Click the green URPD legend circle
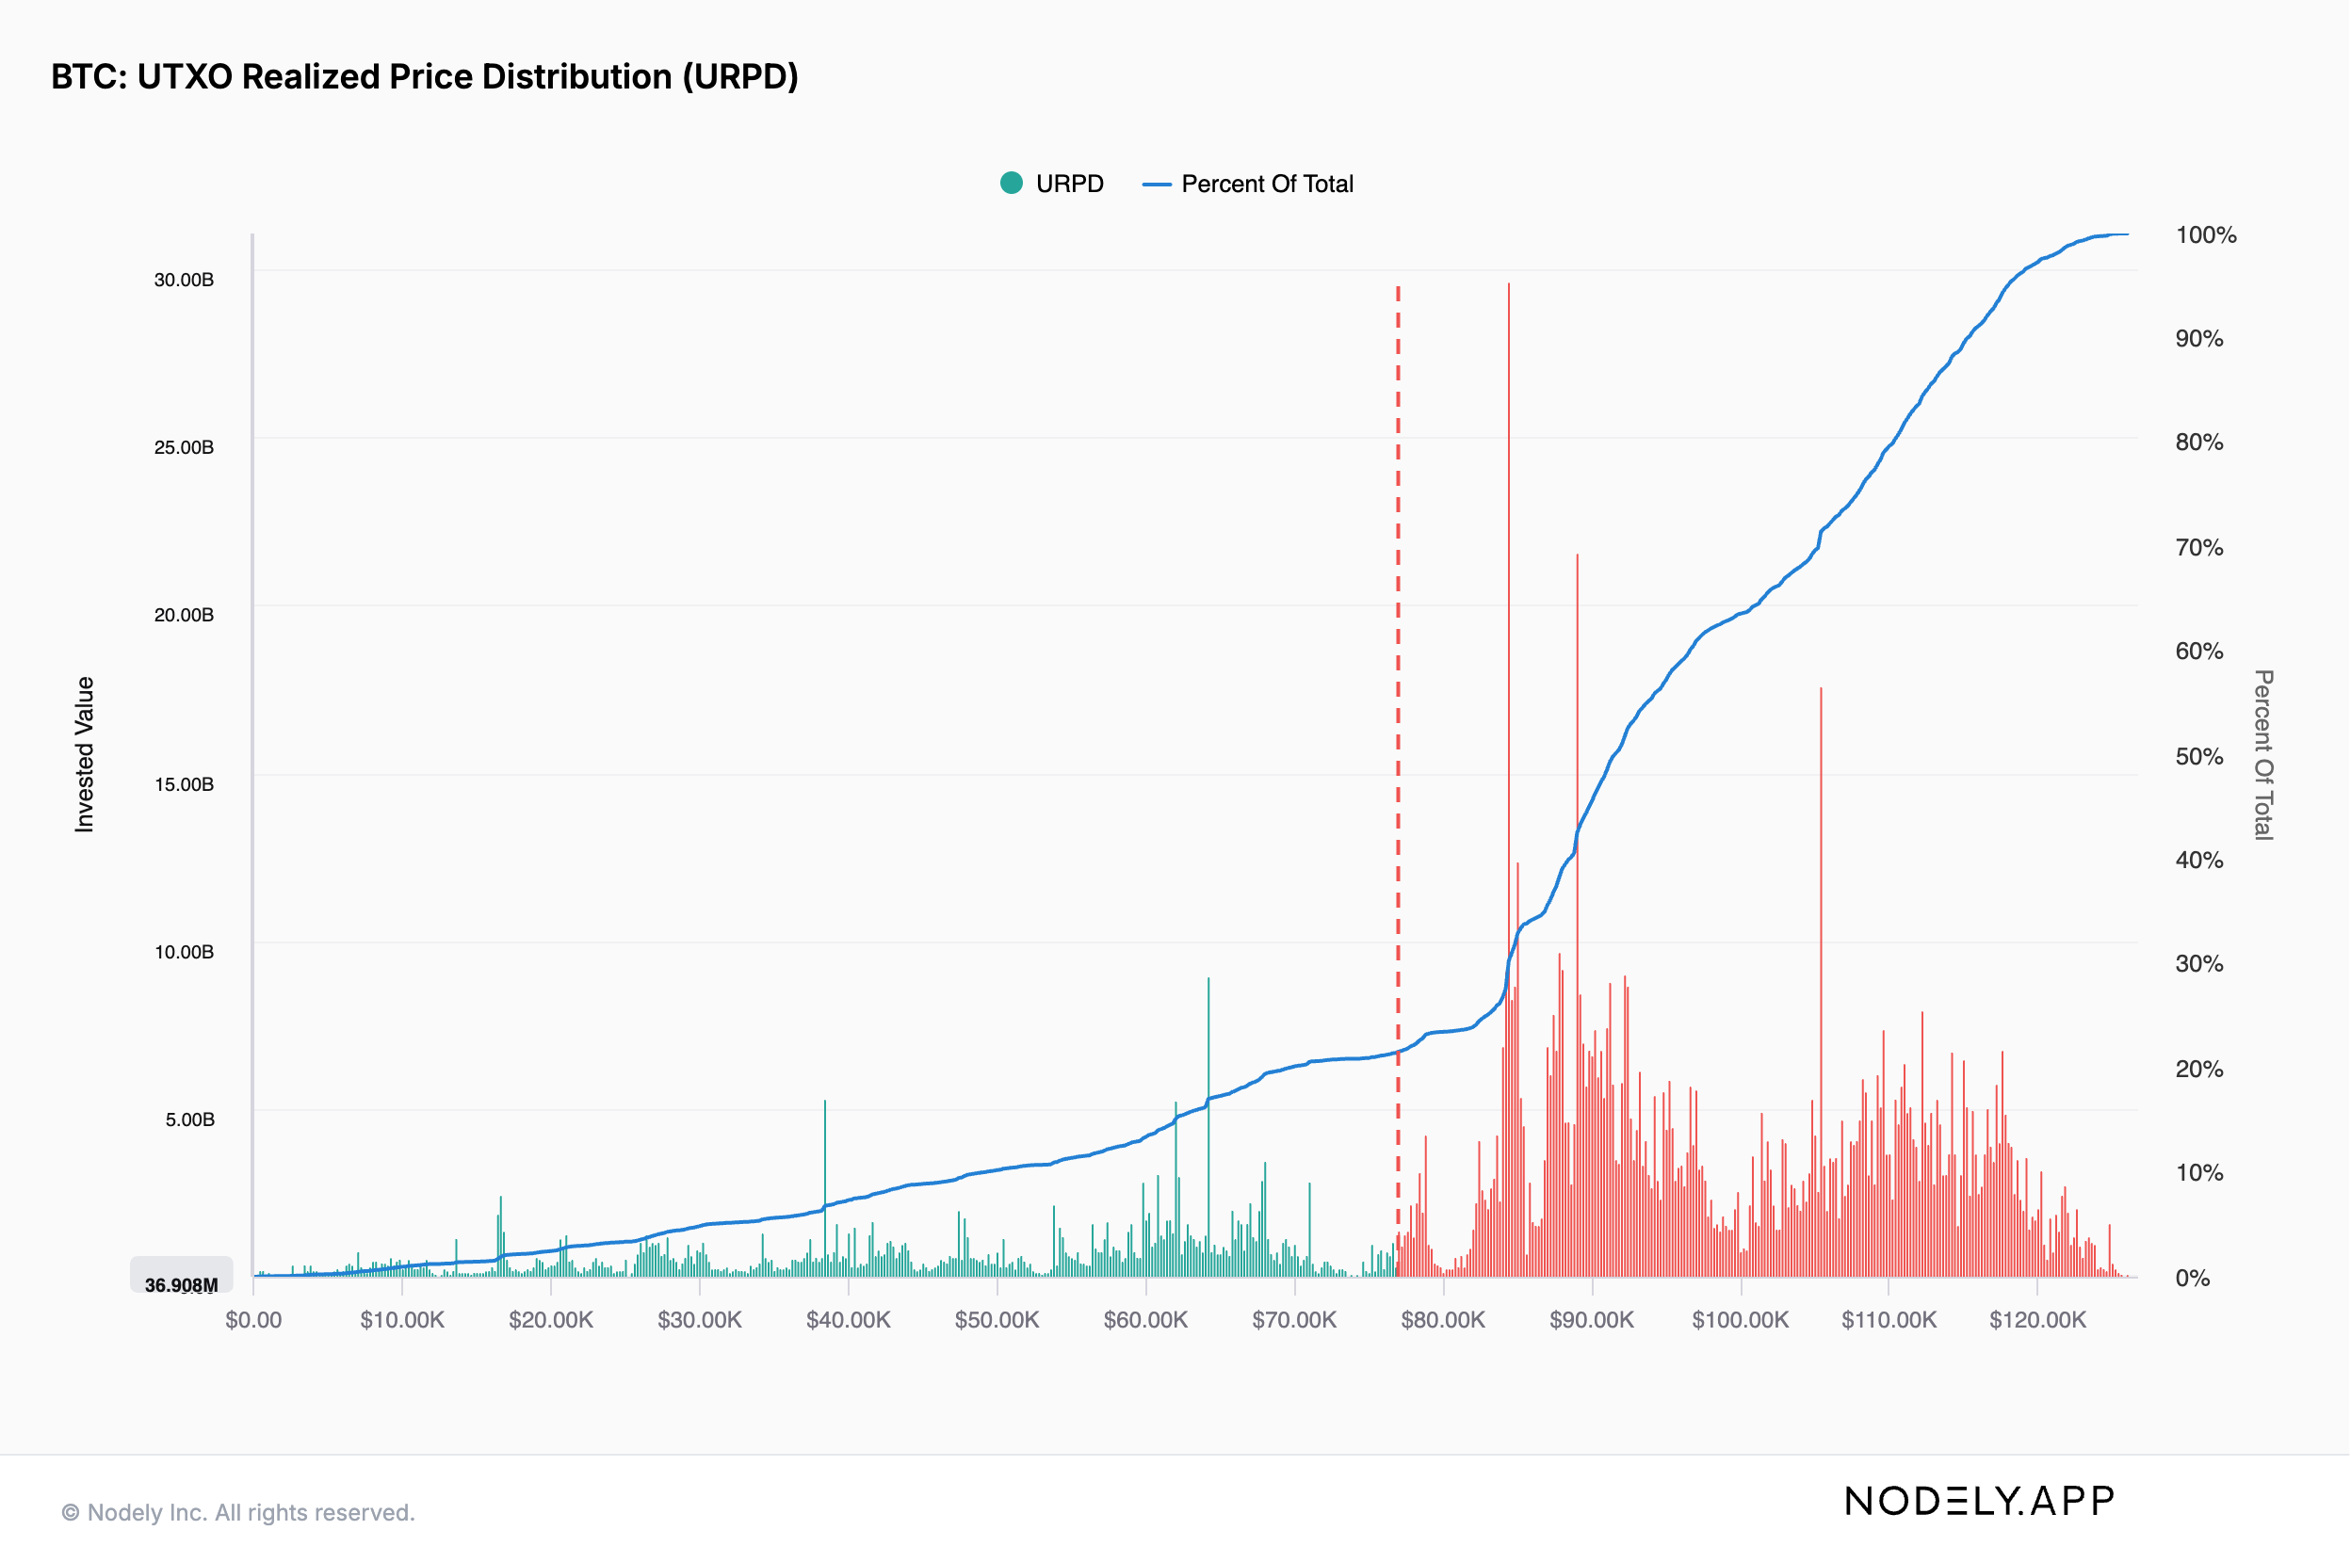 (x=1012, y=184)
